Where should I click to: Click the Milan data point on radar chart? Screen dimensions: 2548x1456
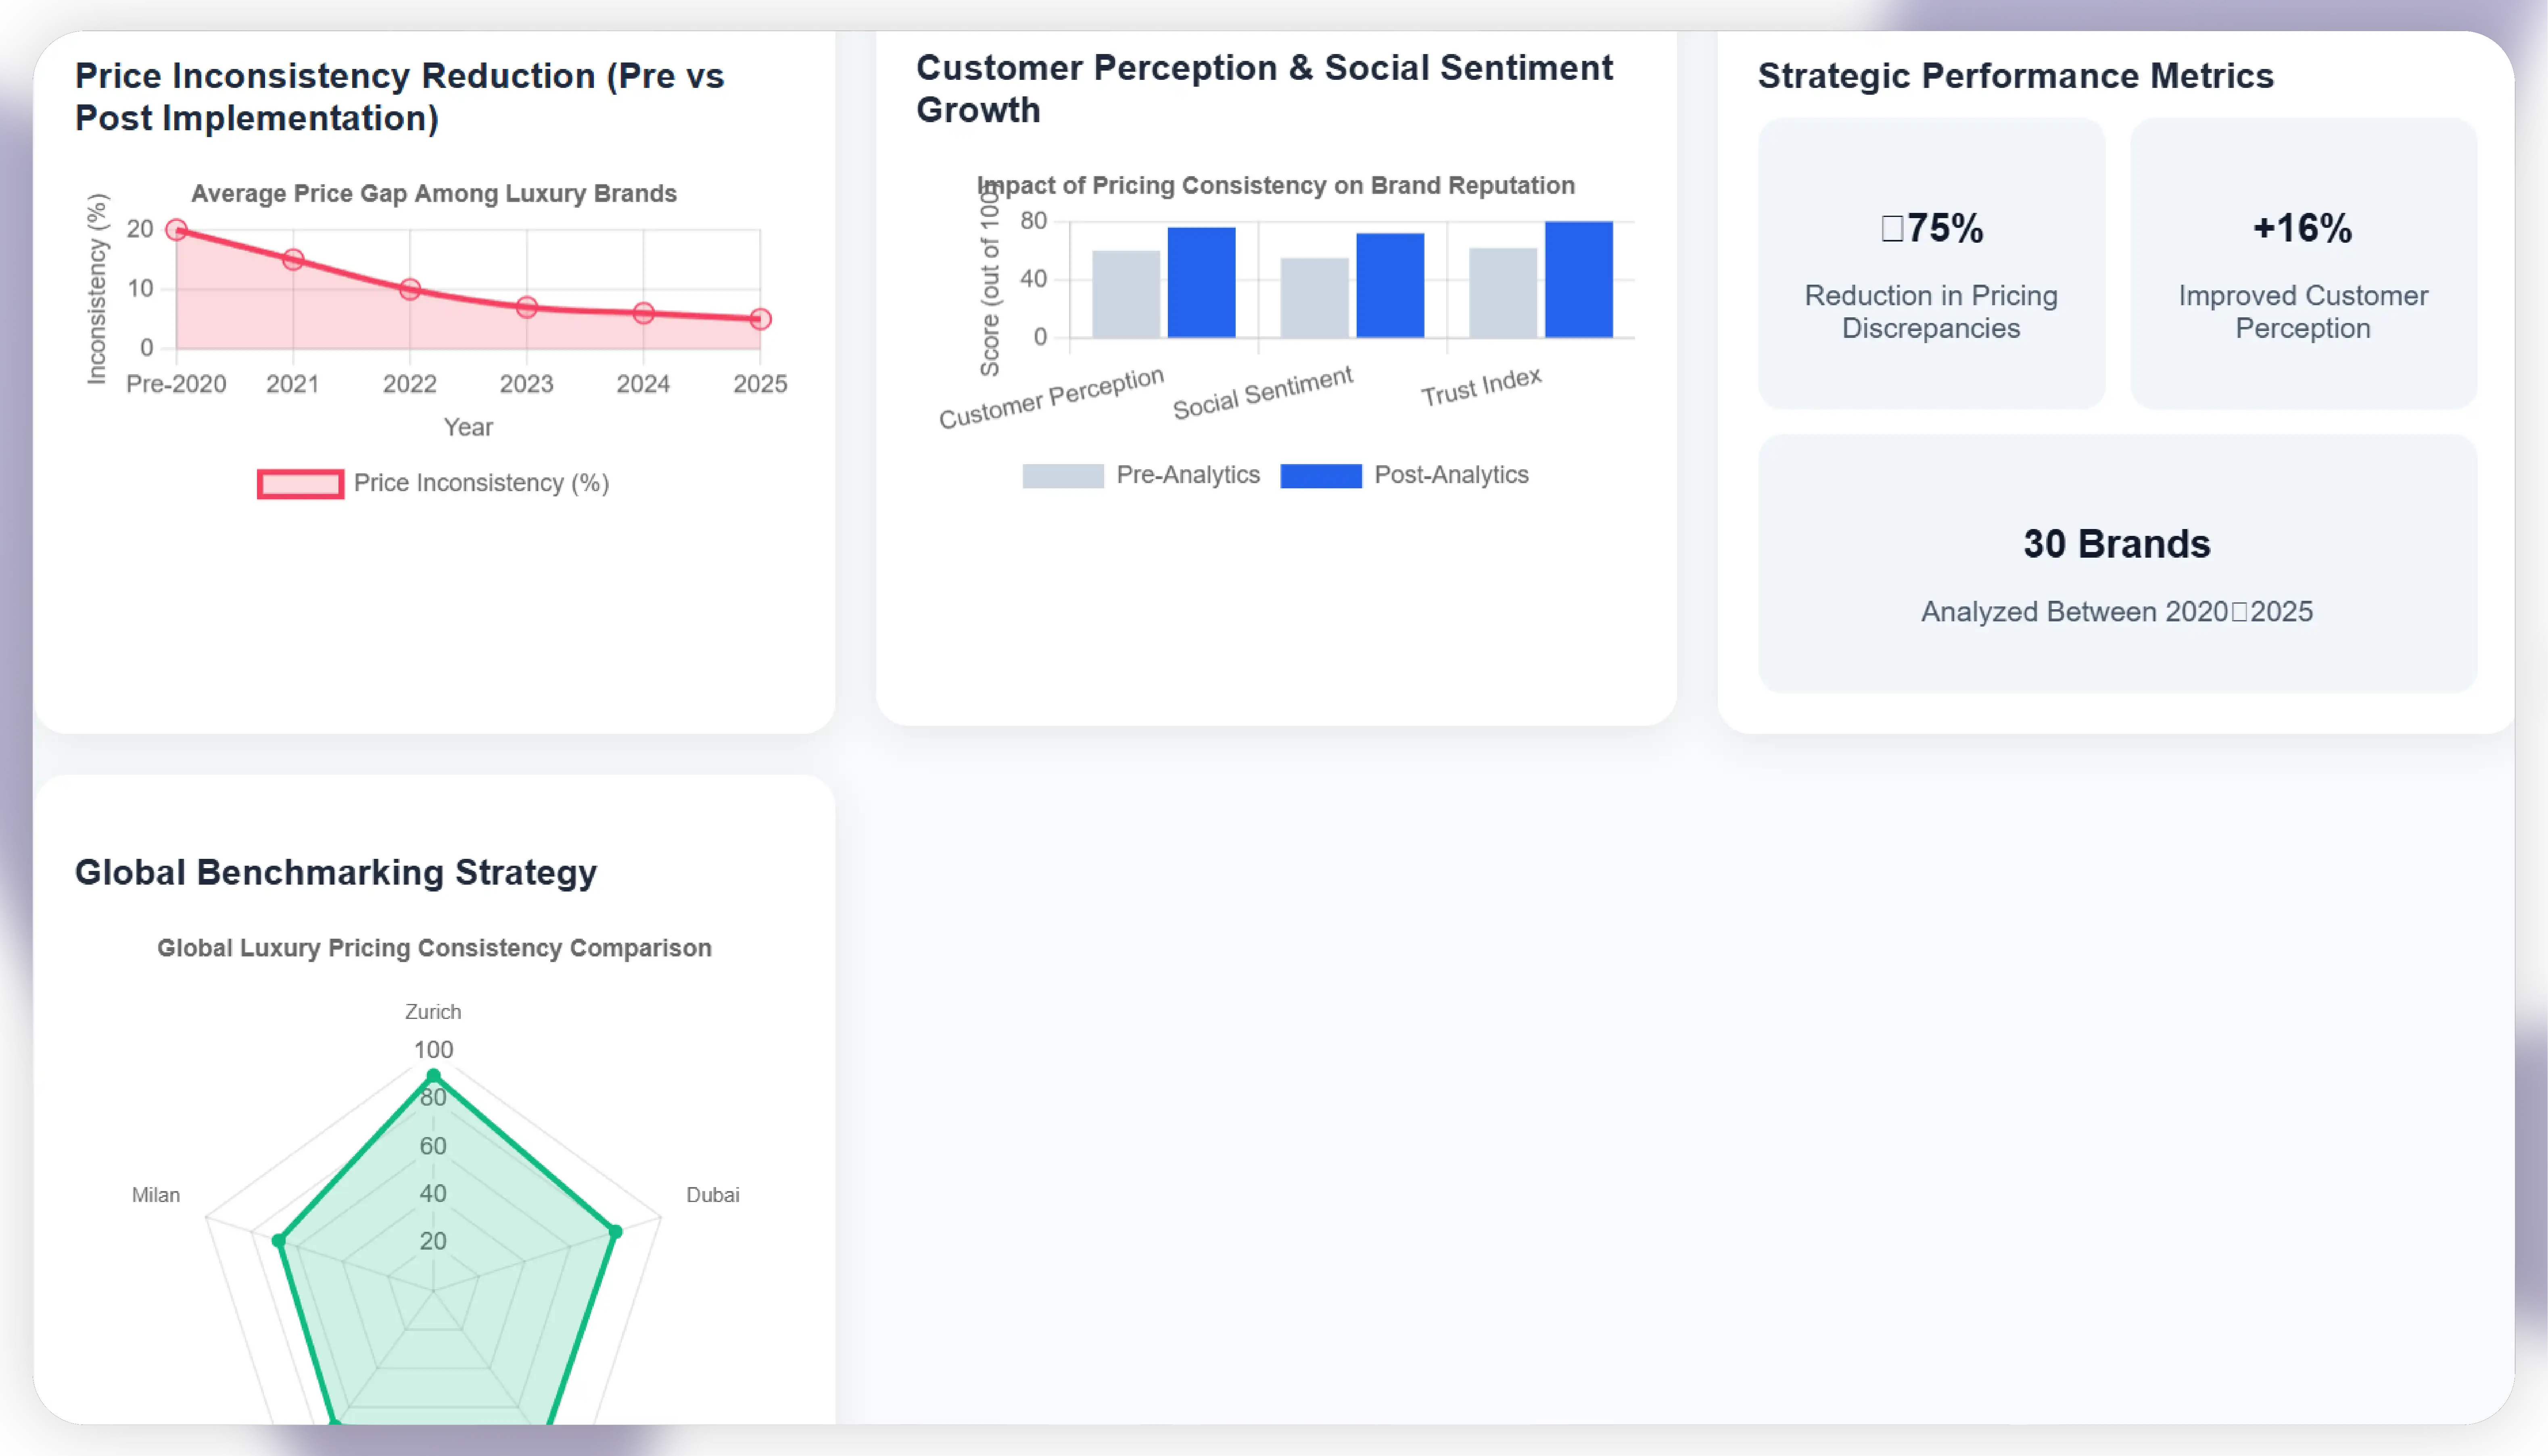(x=279, y=1241)
